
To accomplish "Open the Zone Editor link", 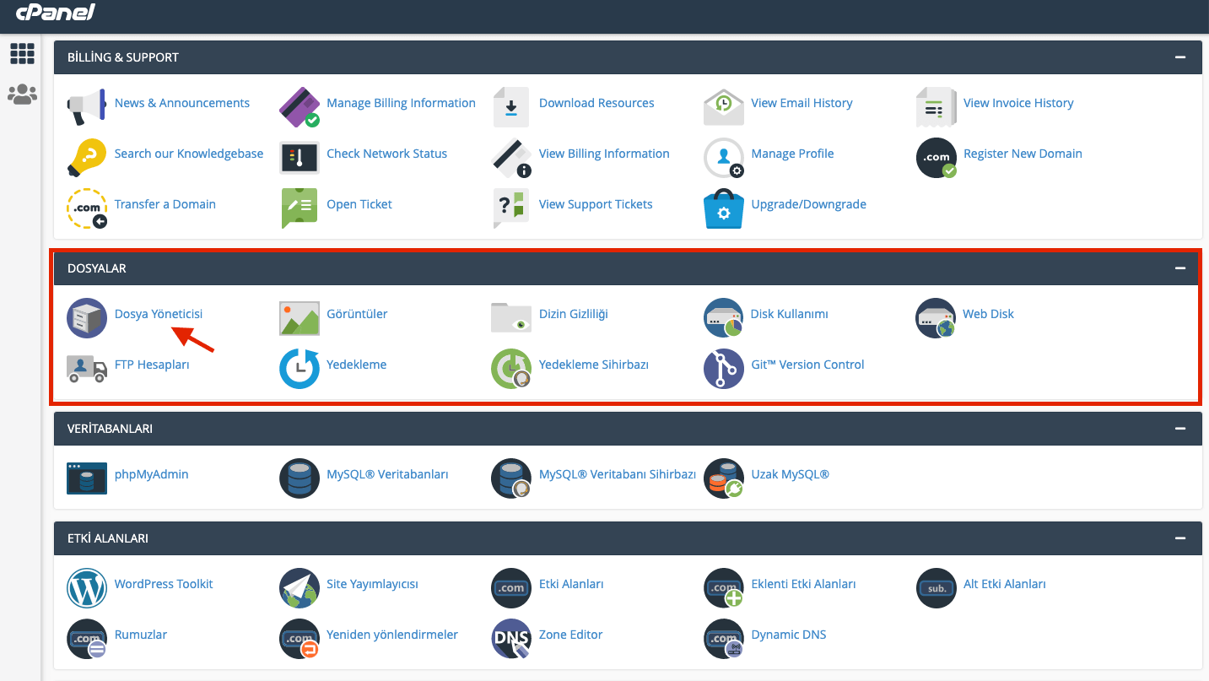I will (571, 635).
